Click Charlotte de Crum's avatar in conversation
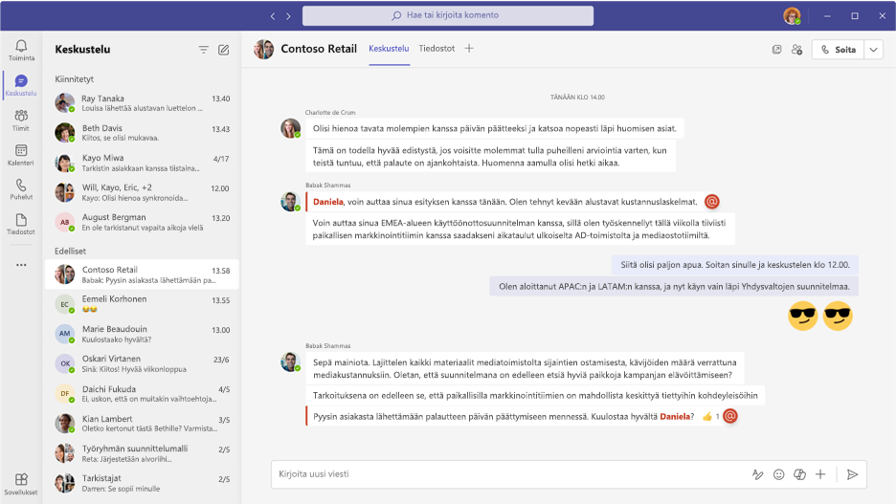896x504 pixels. click(290, 128)
